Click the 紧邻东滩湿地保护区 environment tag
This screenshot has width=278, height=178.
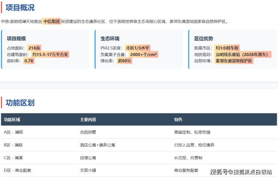pos(234,61)
